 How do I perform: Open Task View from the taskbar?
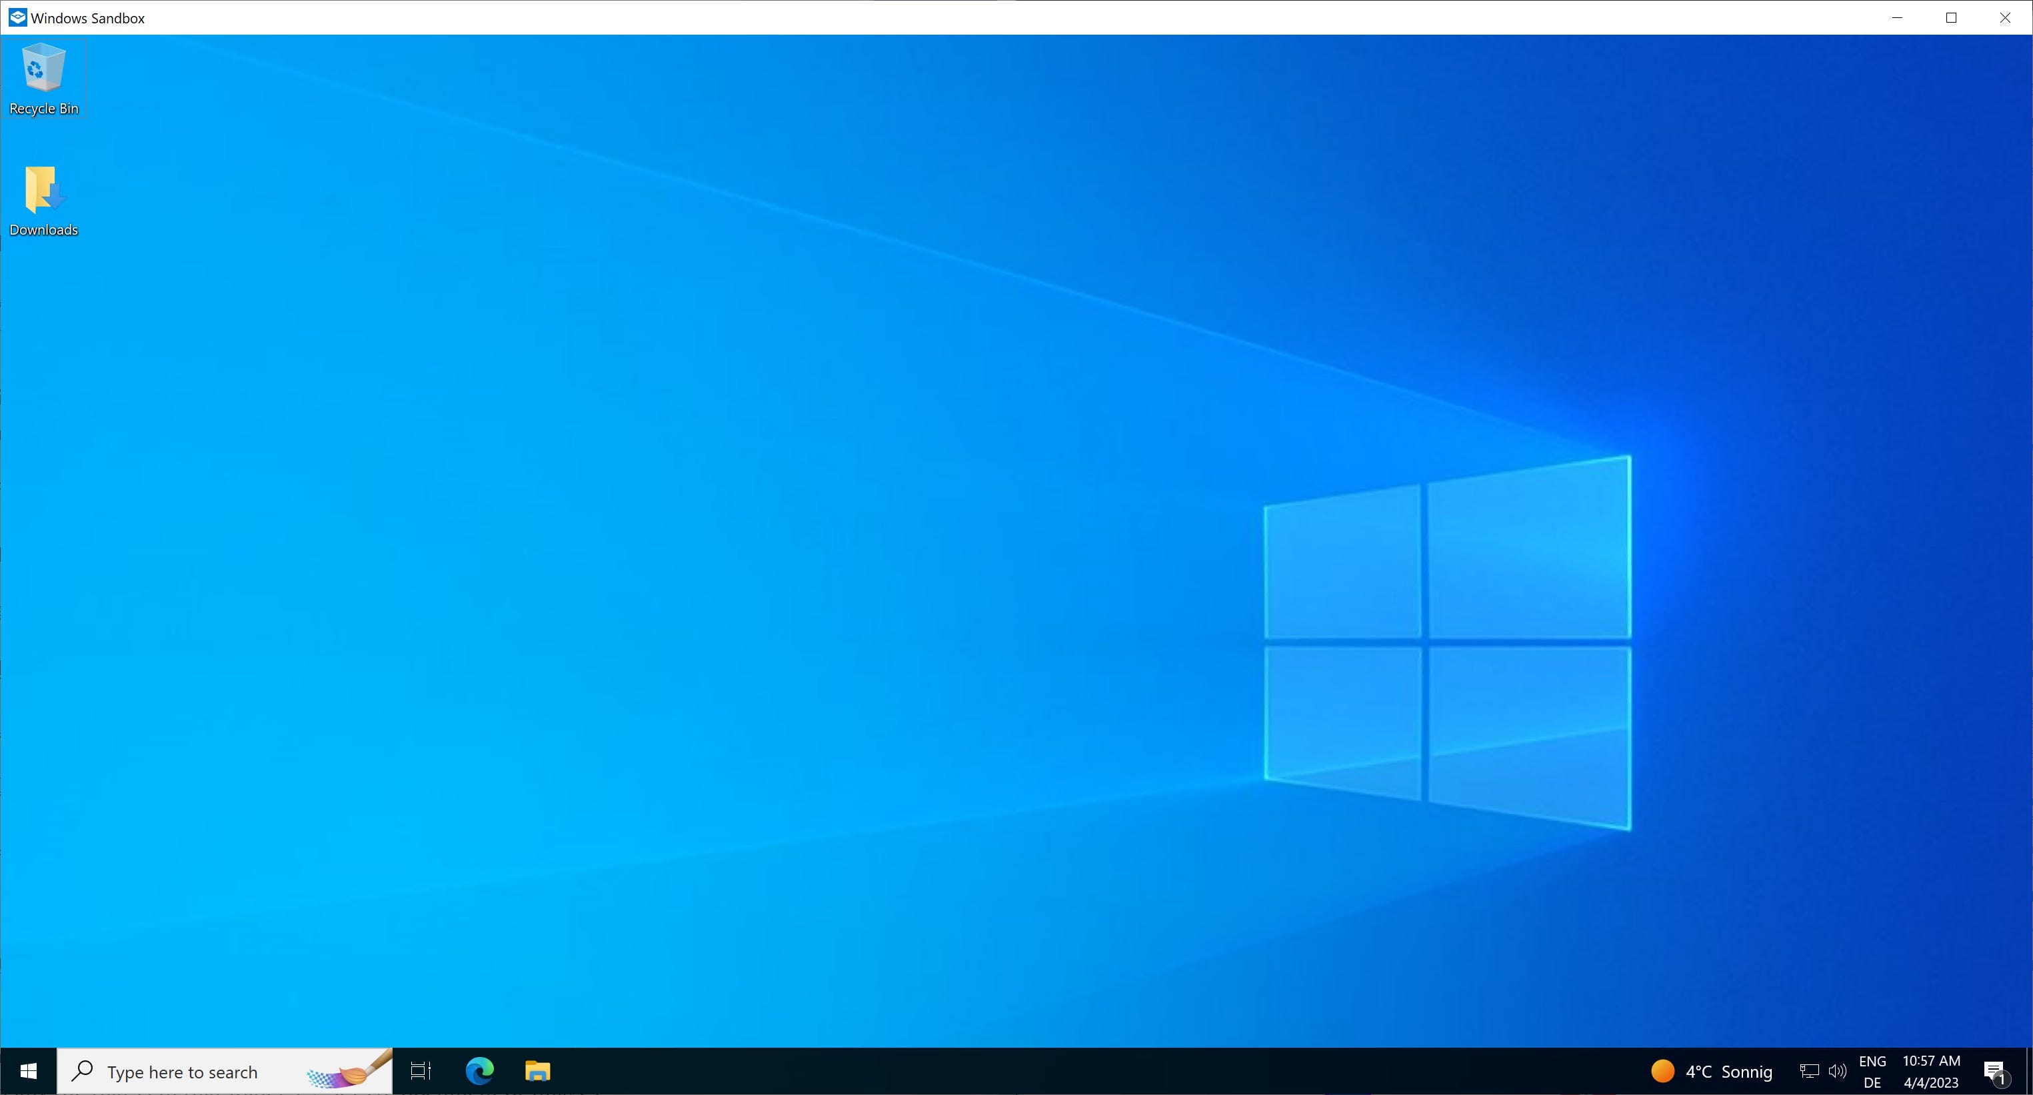point(420,1071)
